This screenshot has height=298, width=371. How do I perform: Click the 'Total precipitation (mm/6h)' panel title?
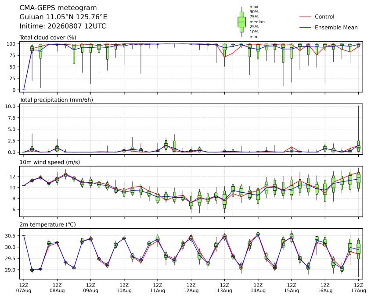56,100
